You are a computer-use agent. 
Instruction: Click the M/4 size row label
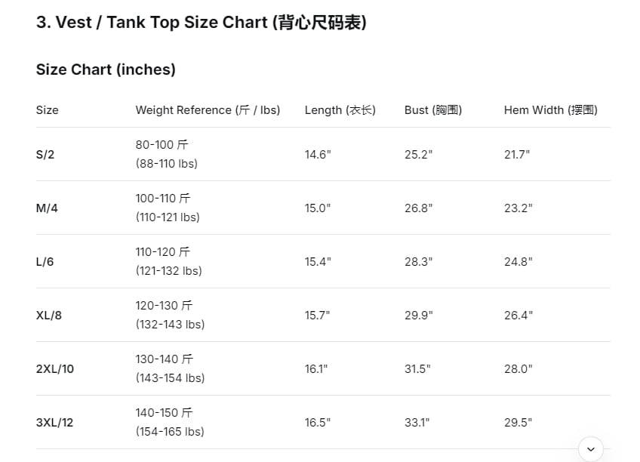47,208
